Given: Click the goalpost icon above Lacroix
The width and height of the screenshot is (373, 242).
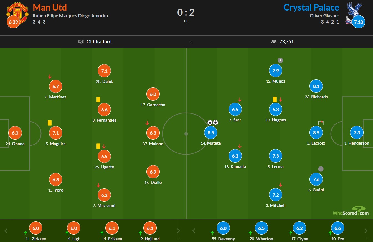Looking at the screenshot, I should tap(321, 123).
